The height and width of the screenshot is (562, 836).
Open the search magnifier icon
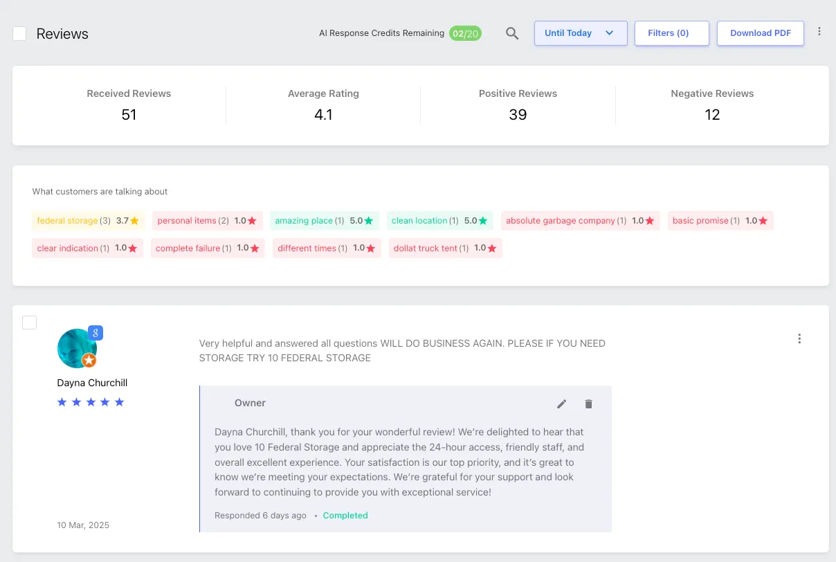pos(512,33)
